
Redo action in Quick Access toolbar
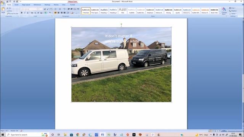[14, 2]
